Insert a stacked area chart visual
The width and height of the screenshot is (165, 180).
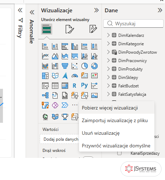pyautogui.click(x=65, y=56)
